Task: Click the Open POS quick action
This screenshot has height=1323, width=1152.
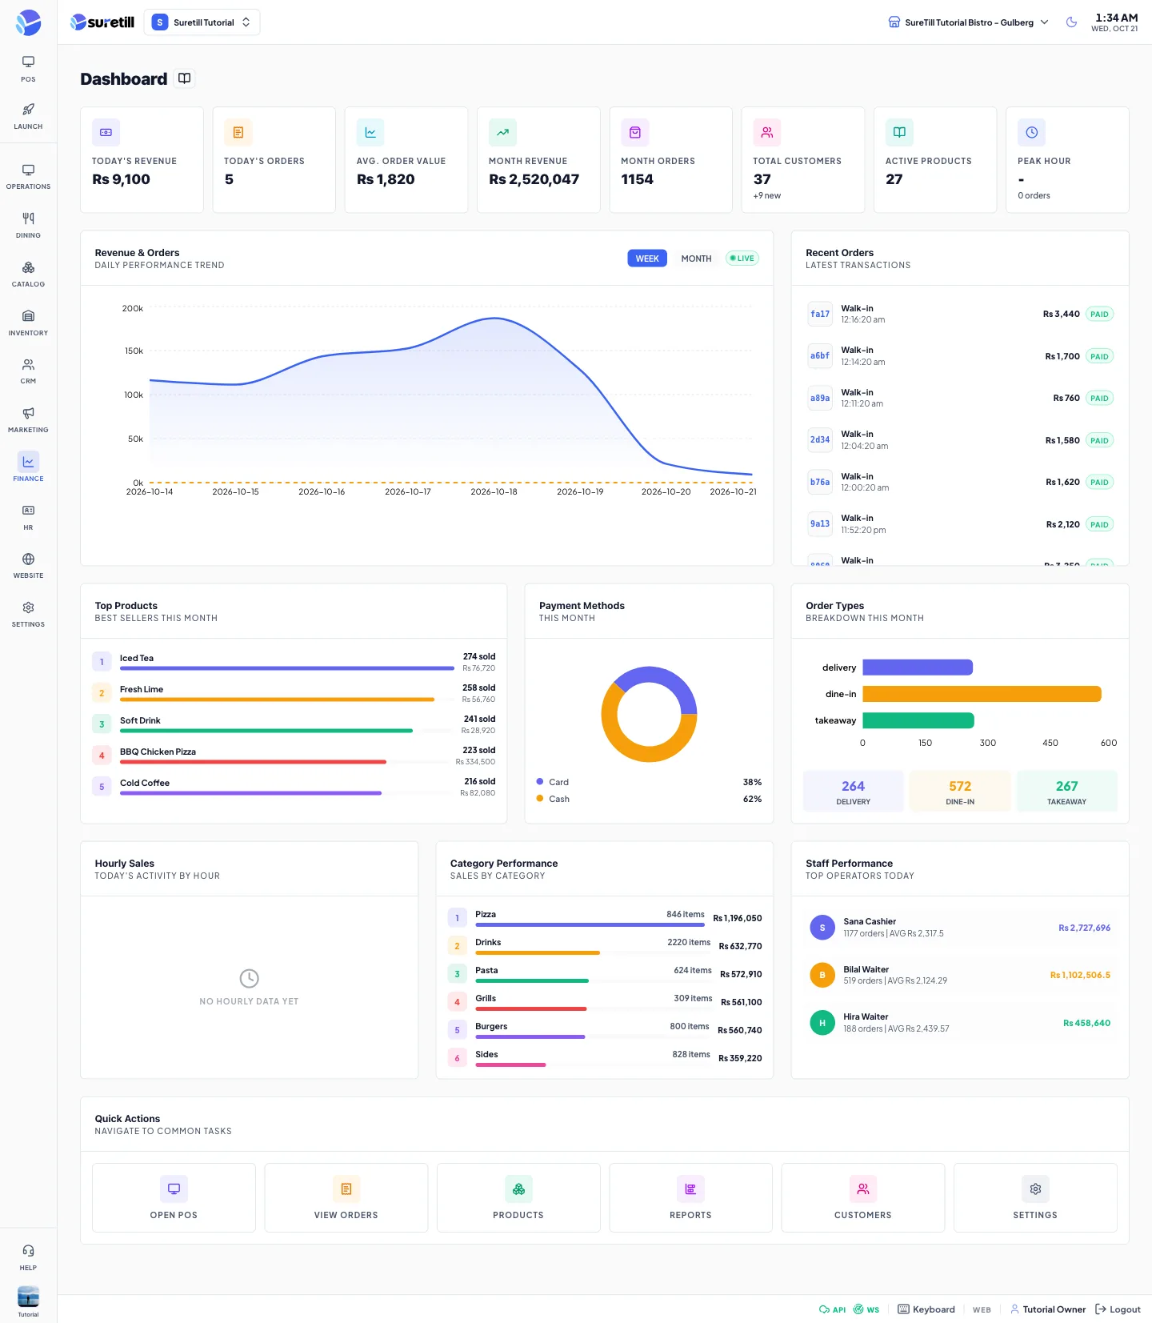Action: click(174, 1197)
